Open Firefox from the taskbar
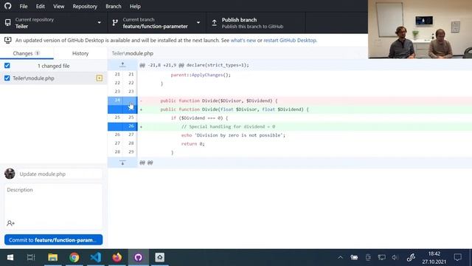Image resolution: width=472 pixels, height=266 pixels. [117, 257]
